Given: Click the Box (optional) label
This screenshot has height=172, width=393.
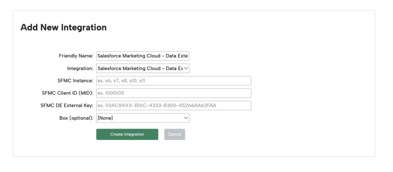Looking at the screenshot, I should pyautogui.click(x=76, y=118).
